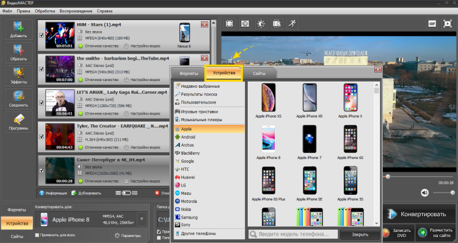Screen dimensions: 458x243
Task: Open Игровые приставки category
Action: [209, 111]
